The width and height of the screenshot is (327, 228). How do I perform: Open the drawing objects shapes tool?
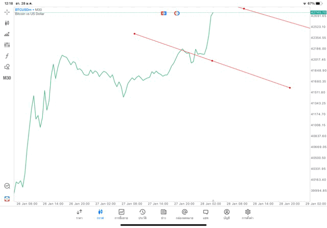[7, 67]
